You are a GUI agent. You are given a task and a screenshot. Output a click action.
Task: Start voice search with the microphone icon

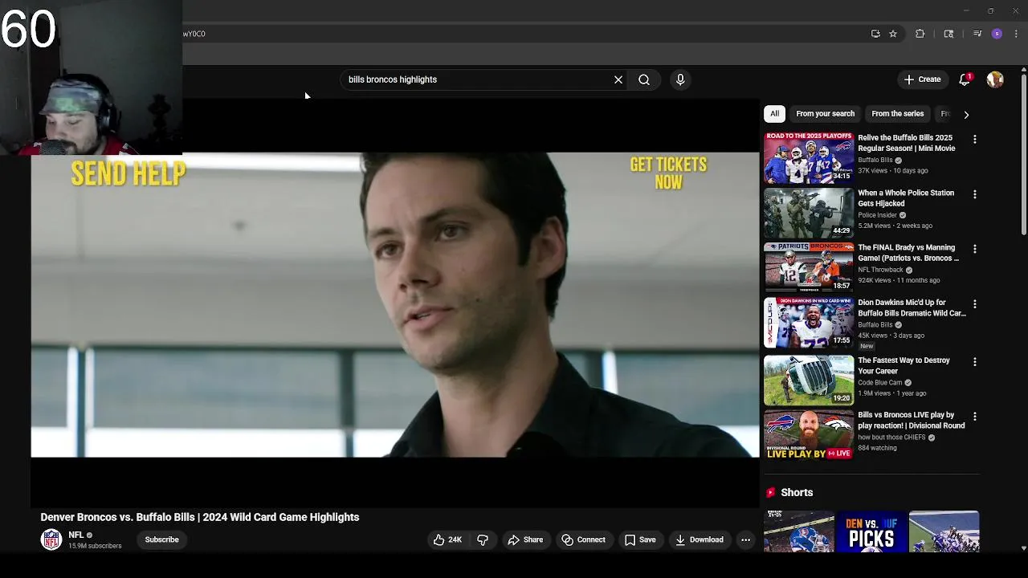680,79
